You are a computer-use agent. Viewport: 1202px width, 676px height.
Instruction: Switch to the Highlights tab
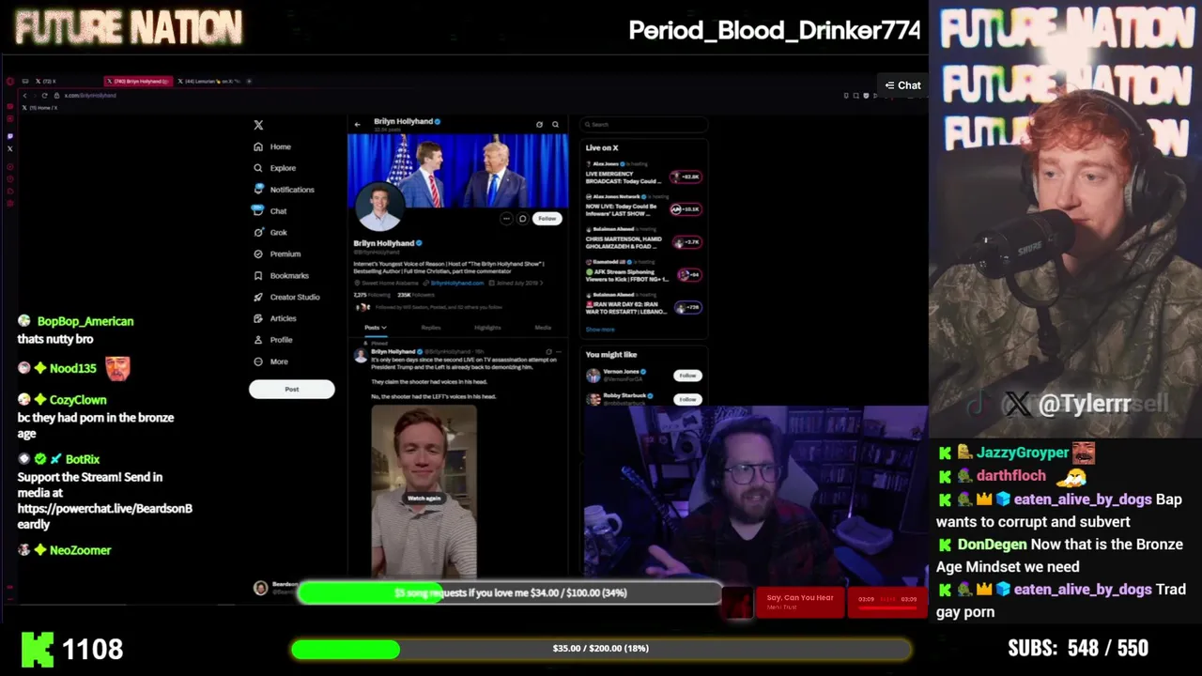click(x=487, y=328)
